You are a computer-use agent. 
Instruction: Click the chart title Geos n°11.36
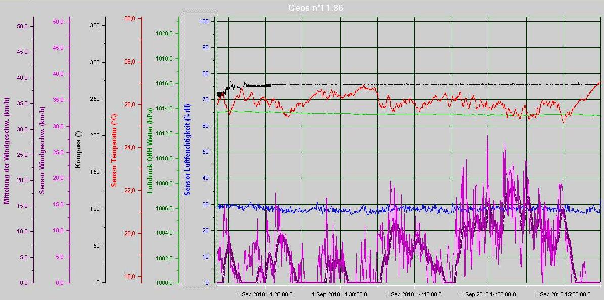click(316, 8)
